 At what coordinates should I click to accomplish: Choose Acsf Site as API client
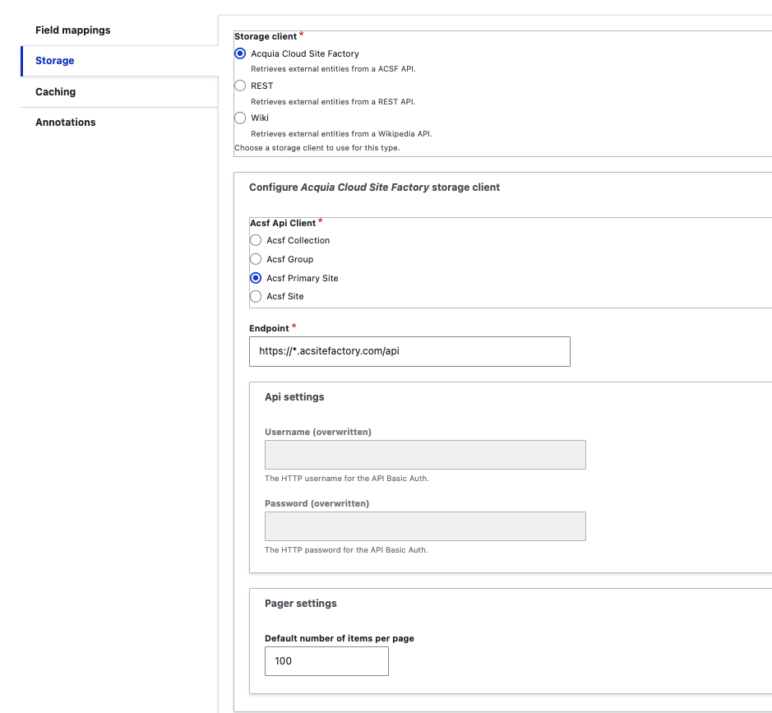click(x=256, y=296)
